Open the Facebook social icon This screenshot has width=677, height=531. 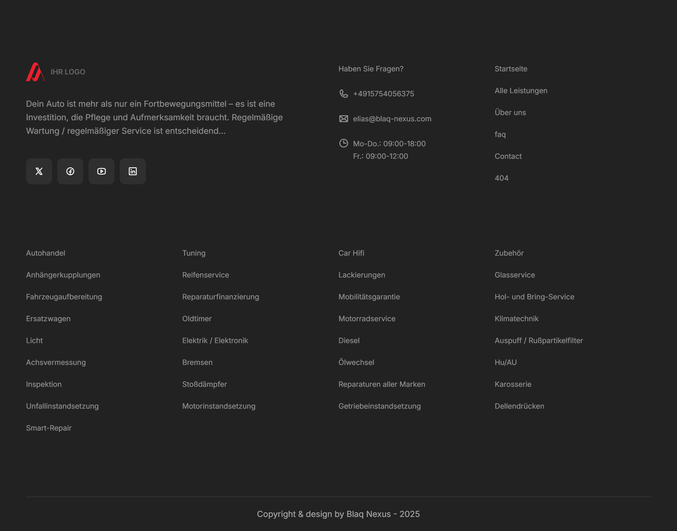(70, 171)
